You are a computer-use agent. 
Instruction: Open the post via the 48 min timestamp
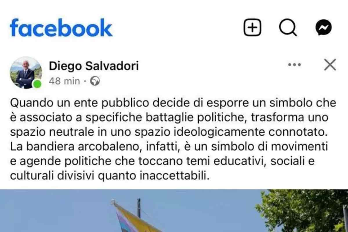(x=64, y=81)
